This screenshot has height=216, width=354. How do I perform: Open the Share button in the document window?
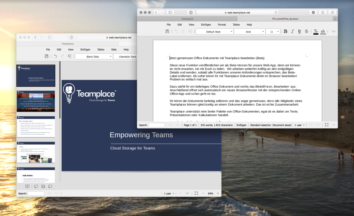[x=323, y=12]
